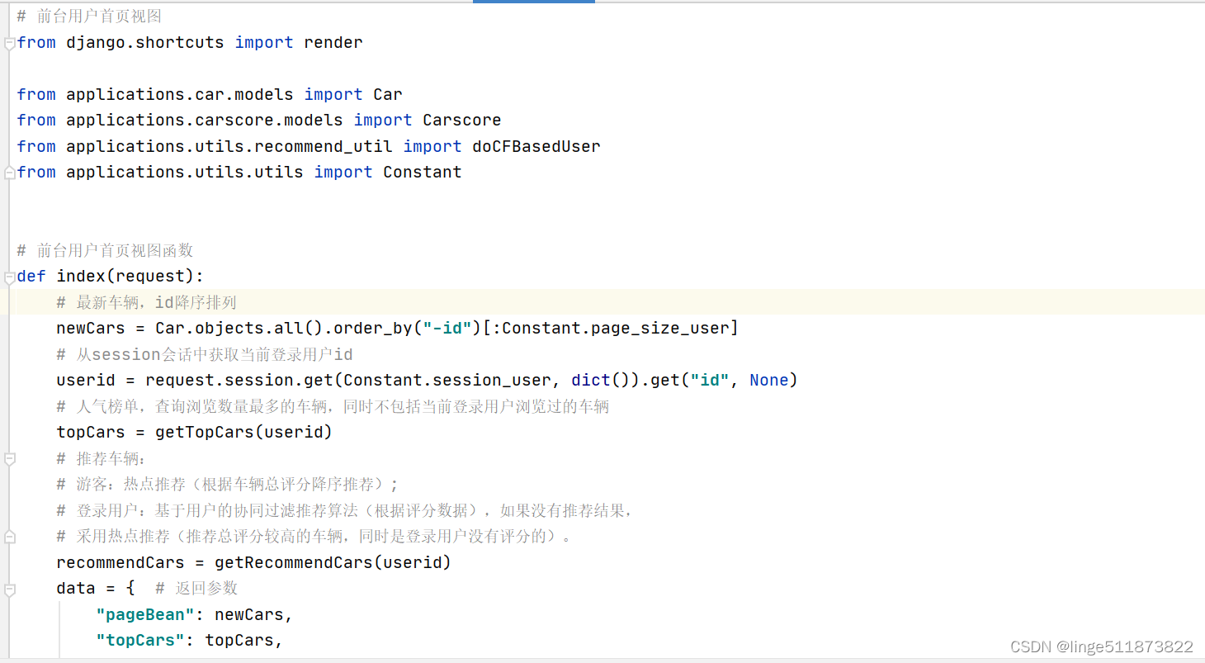Viewport: 1205px width, 663px height.
Task: Click 'newCars' value after "pageBean" key
Action: point(249,614)
